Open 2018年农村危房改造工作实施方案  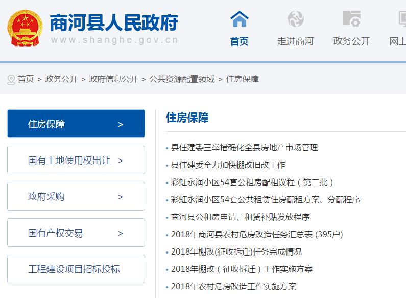point(233,286)
